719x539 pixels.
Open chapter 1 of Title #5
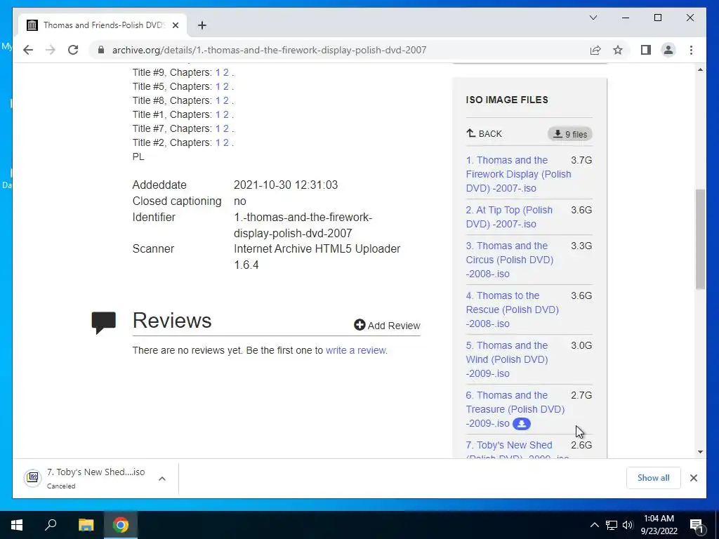pyautogui.click(x=218, y=86)
